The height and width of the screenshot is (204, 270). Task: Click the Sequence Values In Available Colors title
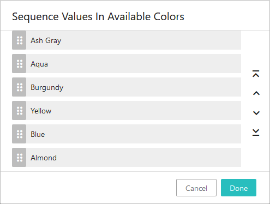(x=98, y=17)
